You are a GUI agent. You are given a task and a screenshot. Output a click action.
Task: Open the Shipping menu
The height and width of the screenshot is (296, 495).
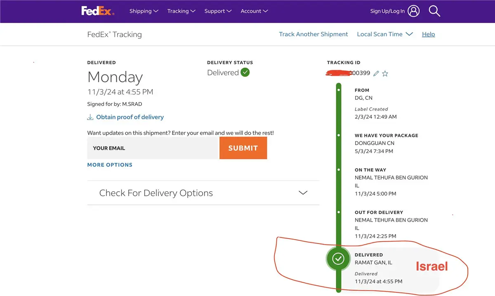(144, 11)
